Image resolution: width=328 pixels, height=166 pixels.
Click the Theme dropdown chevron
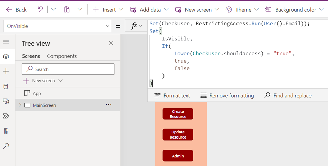[x=257, y=10]
